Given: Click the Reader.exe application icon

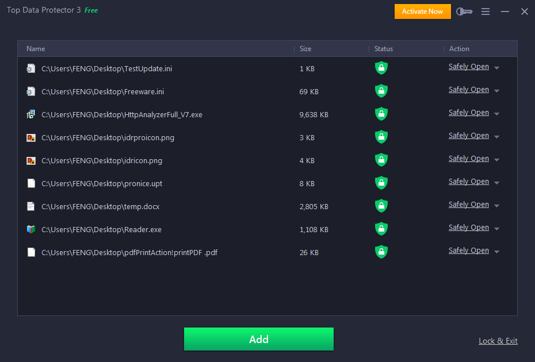Looking at the screenshot, I should (x=30, y=229).
